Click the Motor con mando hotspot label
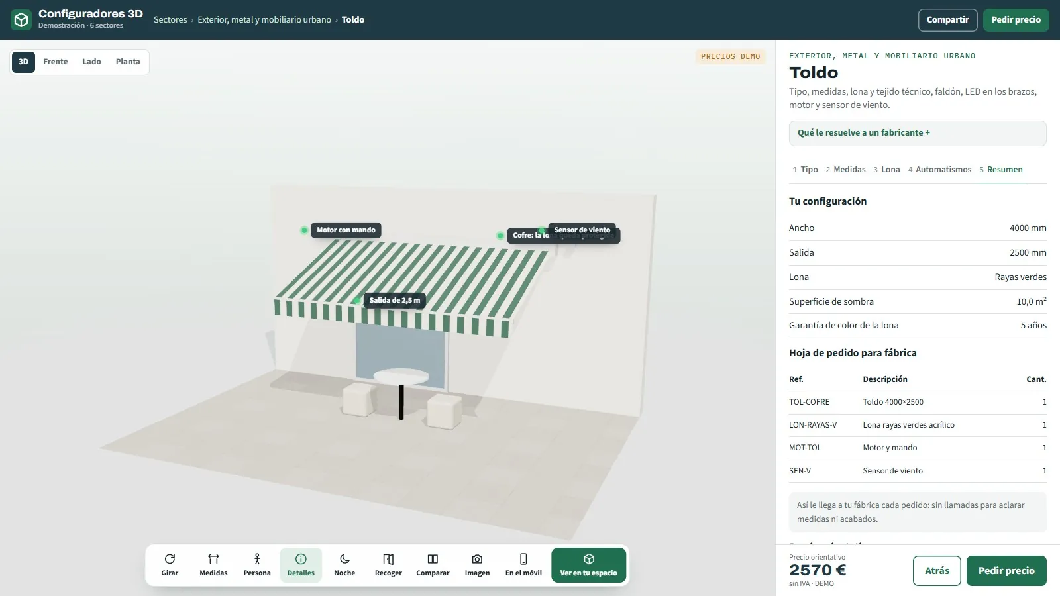The image size is (1060, 596). pyautogui.click(x=346, y=230)
